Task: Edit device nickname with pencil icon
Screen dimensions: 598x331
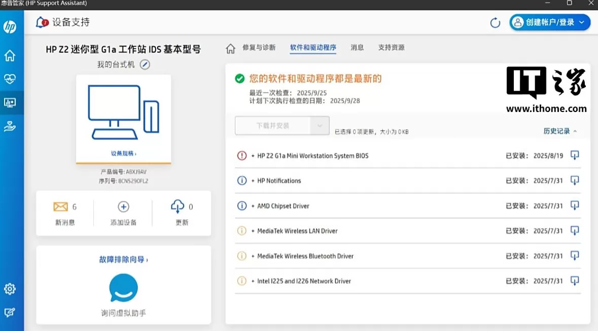Action: click(145, 65)
